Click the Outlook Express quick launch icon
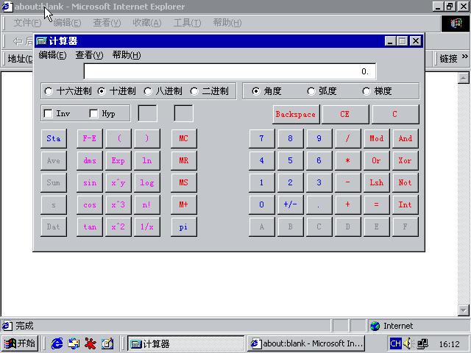The image size is (471, 353). coord(74,343)
